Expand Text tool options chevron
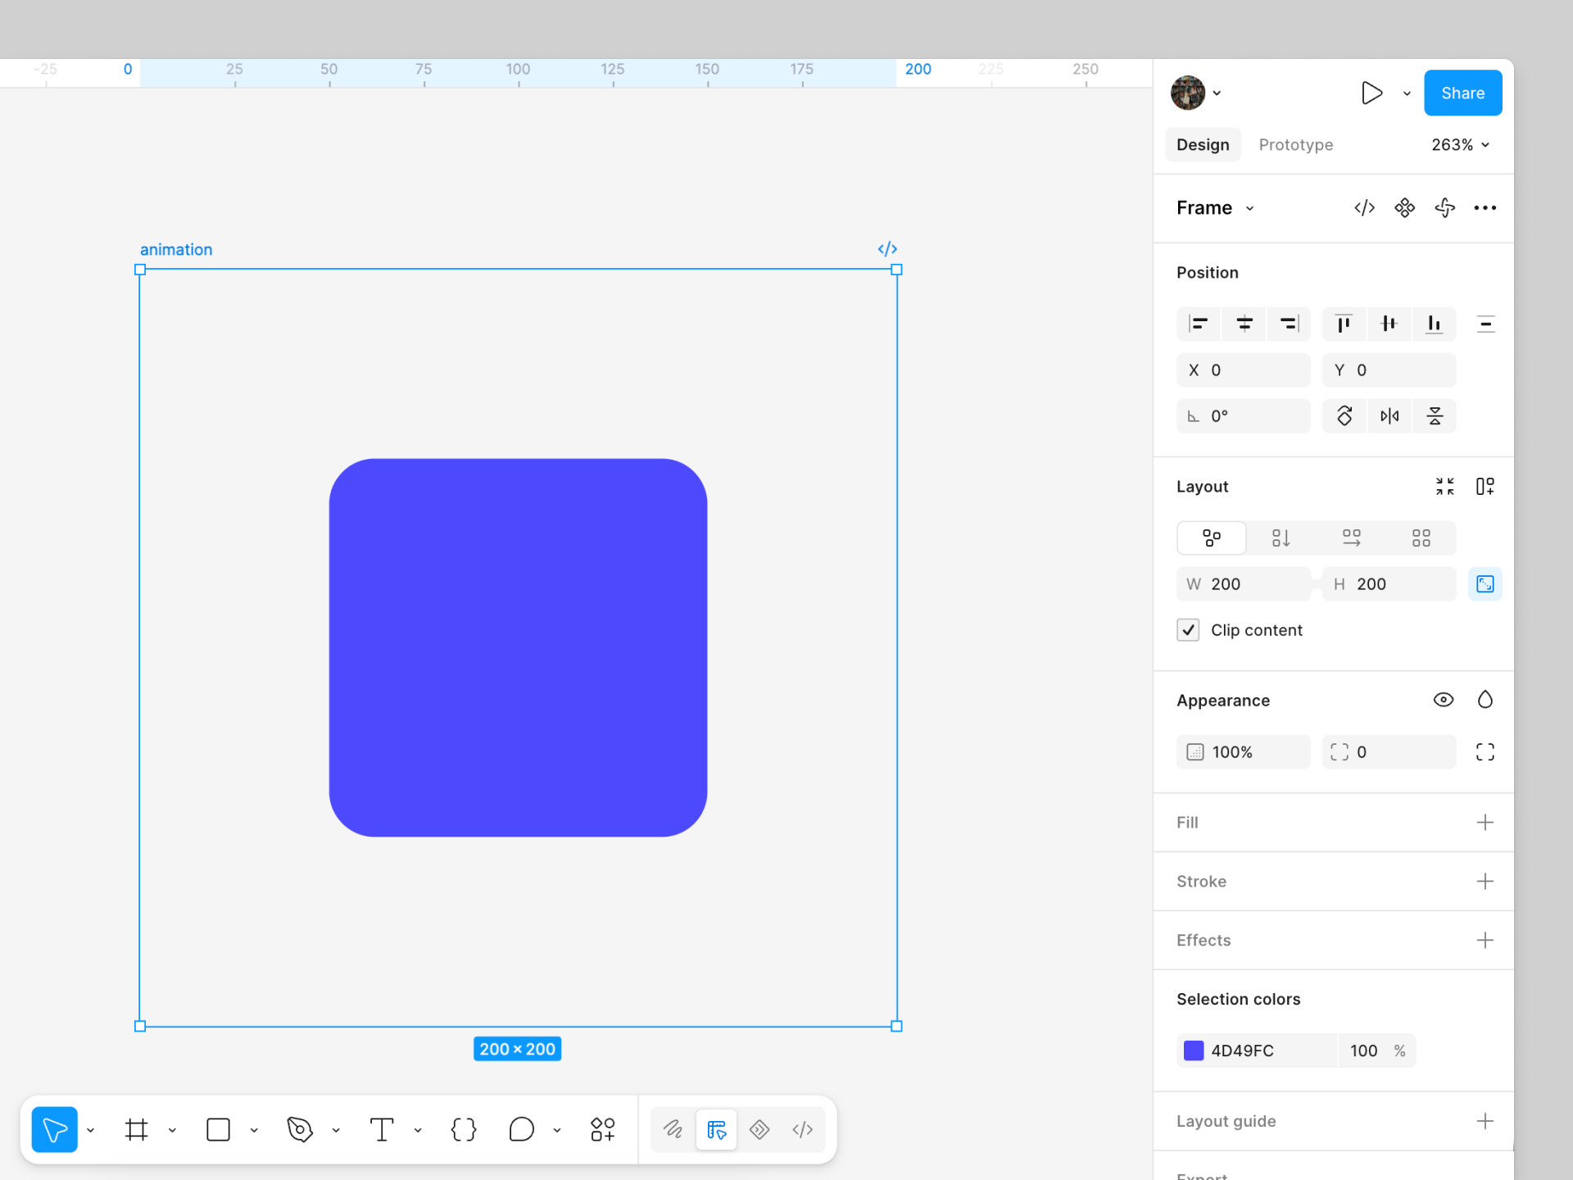 [418, 1130]
